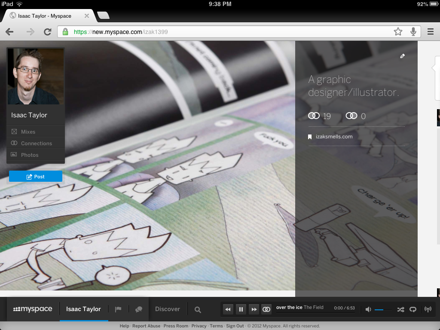Open search magnifier icon

click(198, 309)
